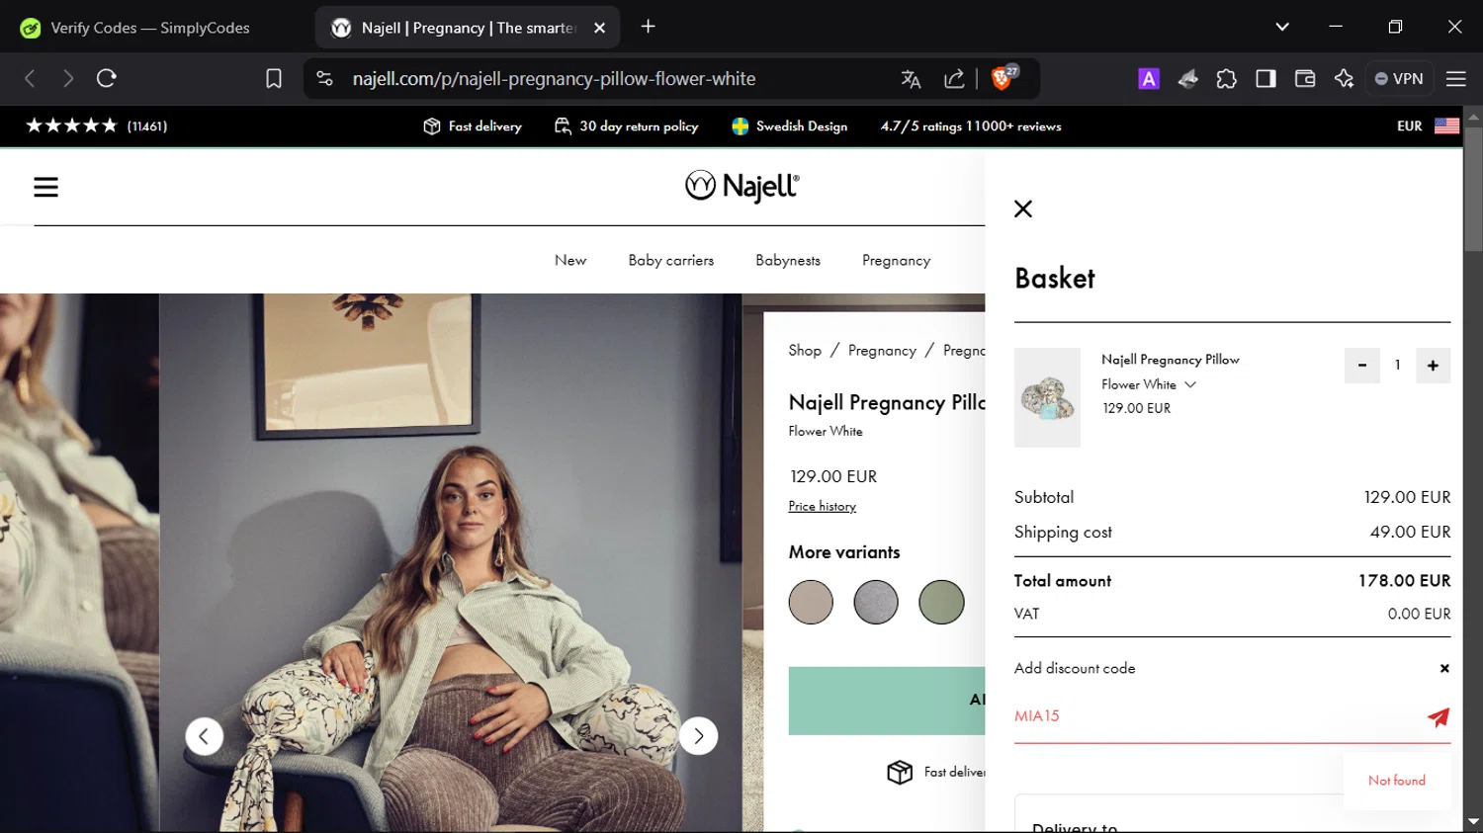Image resolution: width=1483 pixels, height=833 pixels.
Task: Go forward in browser history
Action: point(67,78)
